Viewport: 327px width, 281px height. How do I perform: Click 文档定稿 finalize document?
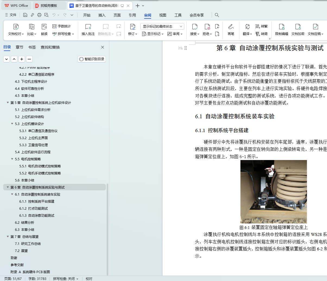pos(315,30)
